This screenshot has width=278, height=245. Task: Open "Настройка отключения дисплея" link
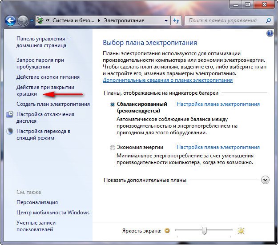click(45, 117)
